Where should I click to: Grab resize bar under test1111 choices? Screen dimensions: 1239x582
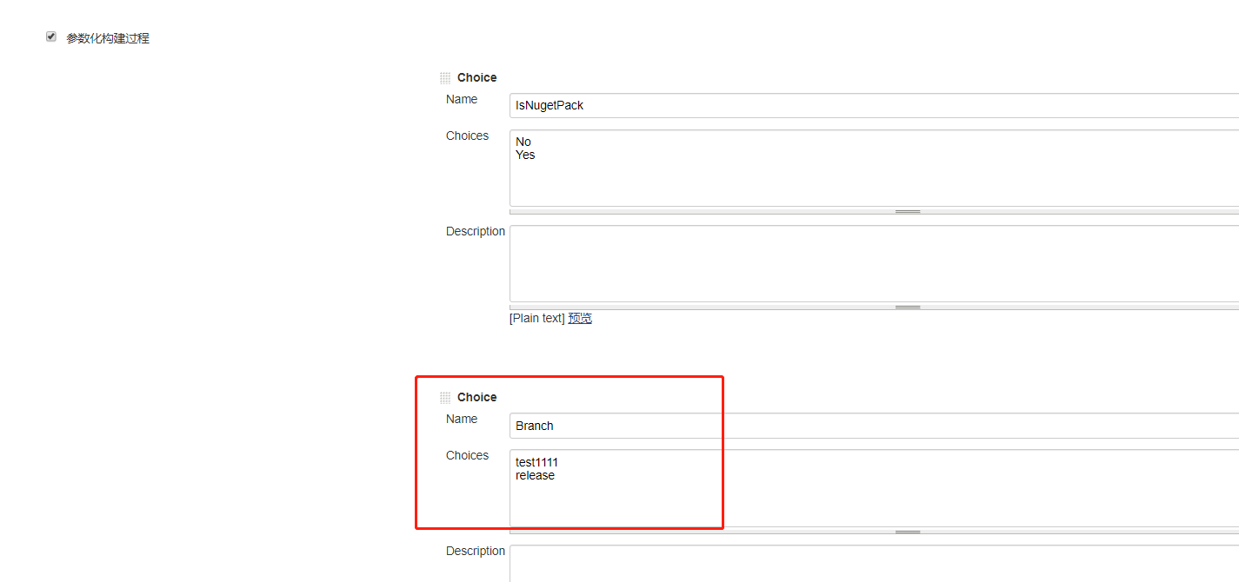(874, 532)
